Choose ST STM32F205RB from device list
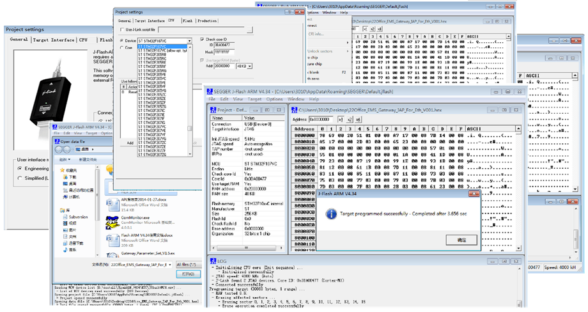Screen dimensions: 588x312 pos(152,55)
